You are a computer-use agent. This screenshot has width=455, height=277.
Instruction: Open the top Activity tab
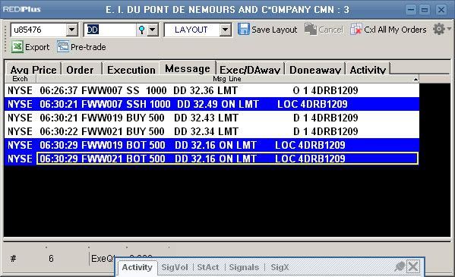368,69
